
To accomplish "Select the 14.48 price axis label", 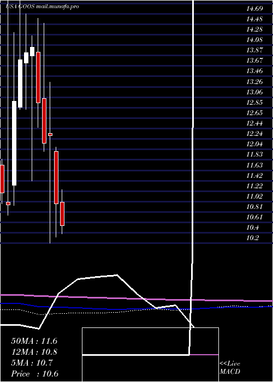I will 254,19.
